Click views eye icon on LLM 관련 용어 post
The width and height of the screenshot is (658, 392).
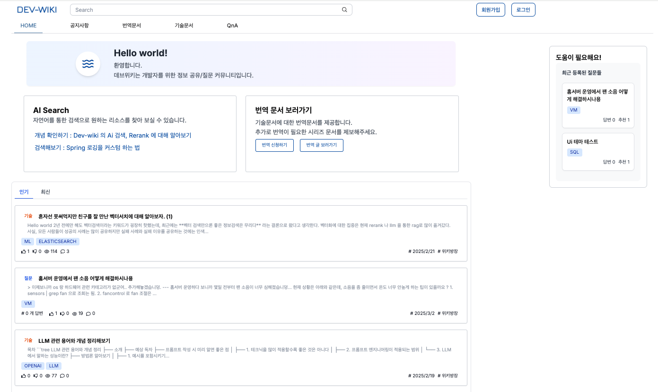pyautogui.click(x=47, y=376)
